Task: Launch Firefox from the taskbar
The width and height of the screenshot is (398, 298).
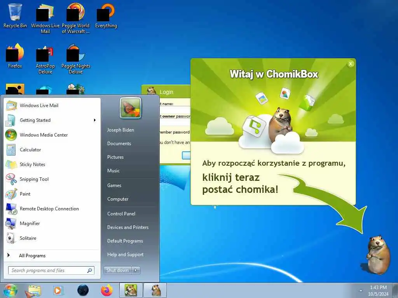Action: (107, 290)
